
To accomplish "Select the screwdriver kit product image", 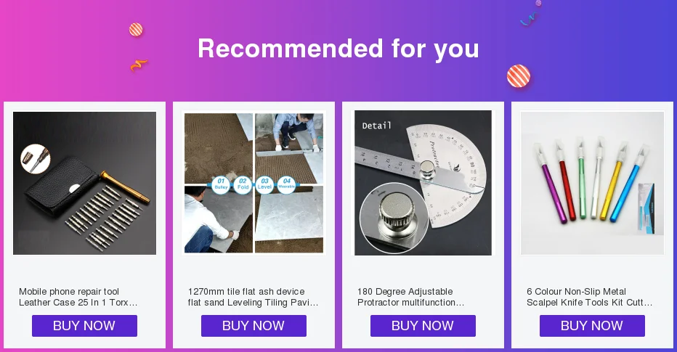I will (x=84, y=184).
